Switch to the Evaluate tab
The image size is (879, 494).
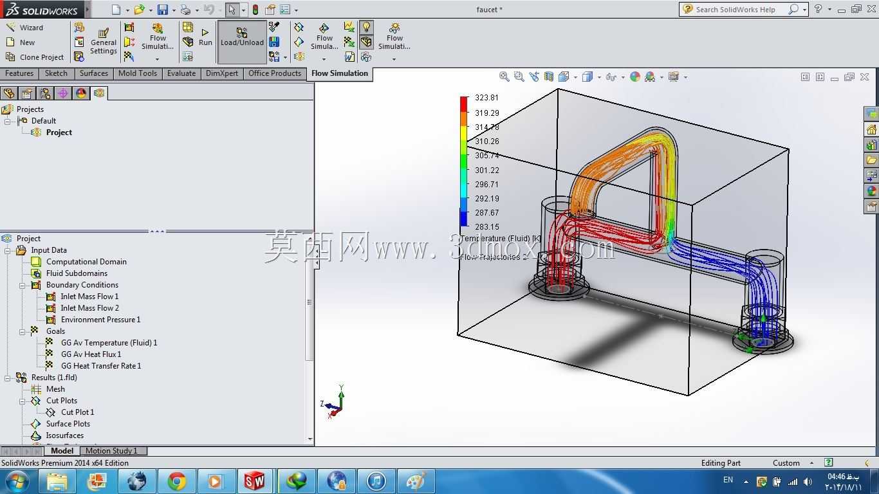181,73
